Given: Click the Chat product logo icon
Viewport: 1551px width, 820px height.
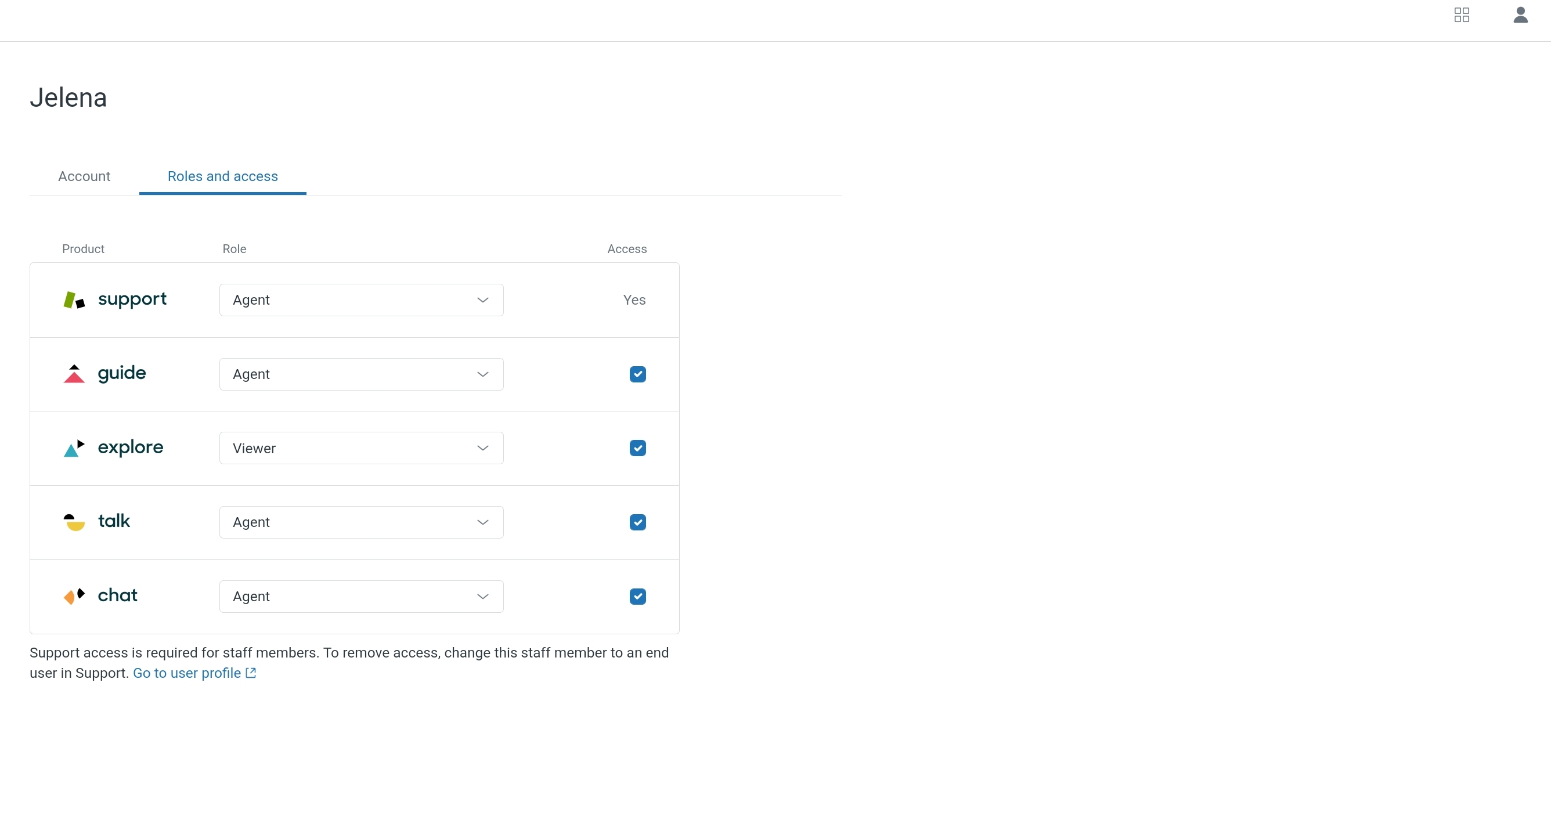Looking at the screenshot, I should pos(74,596).
